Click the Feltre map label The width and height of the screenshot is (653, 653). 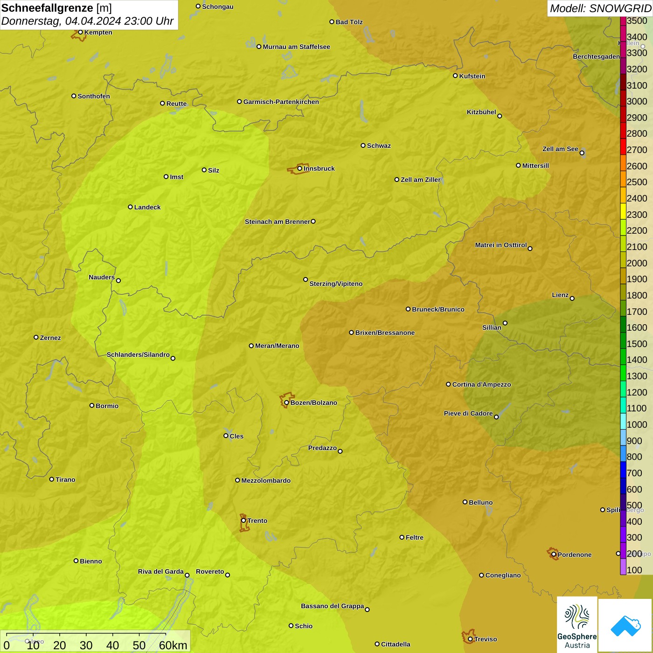click(415, 537)
